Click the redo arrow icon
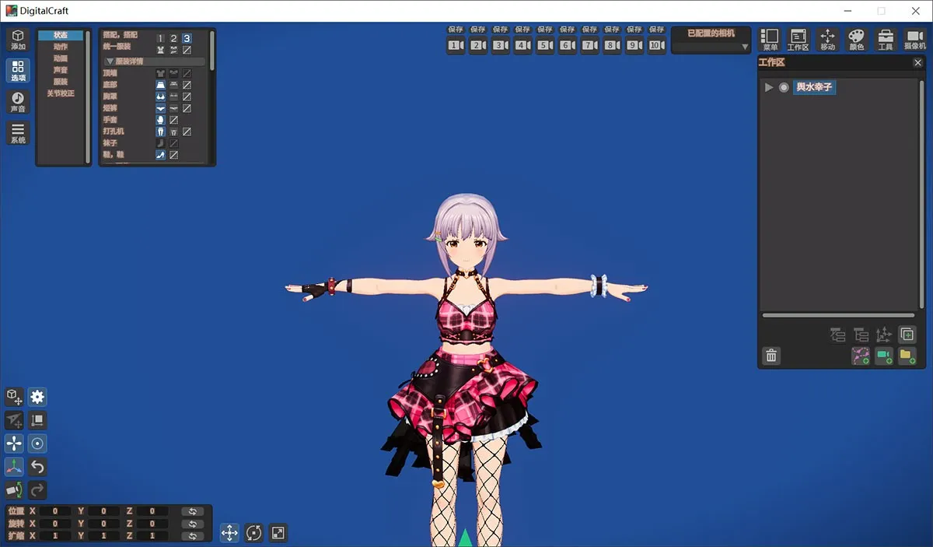Image resolution: width=933 pixels, height=547 pixels. [x=37, y=490]
